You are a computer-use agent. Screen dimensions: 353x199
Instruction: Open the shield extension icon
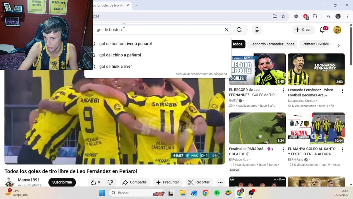(x=296, y=16)
